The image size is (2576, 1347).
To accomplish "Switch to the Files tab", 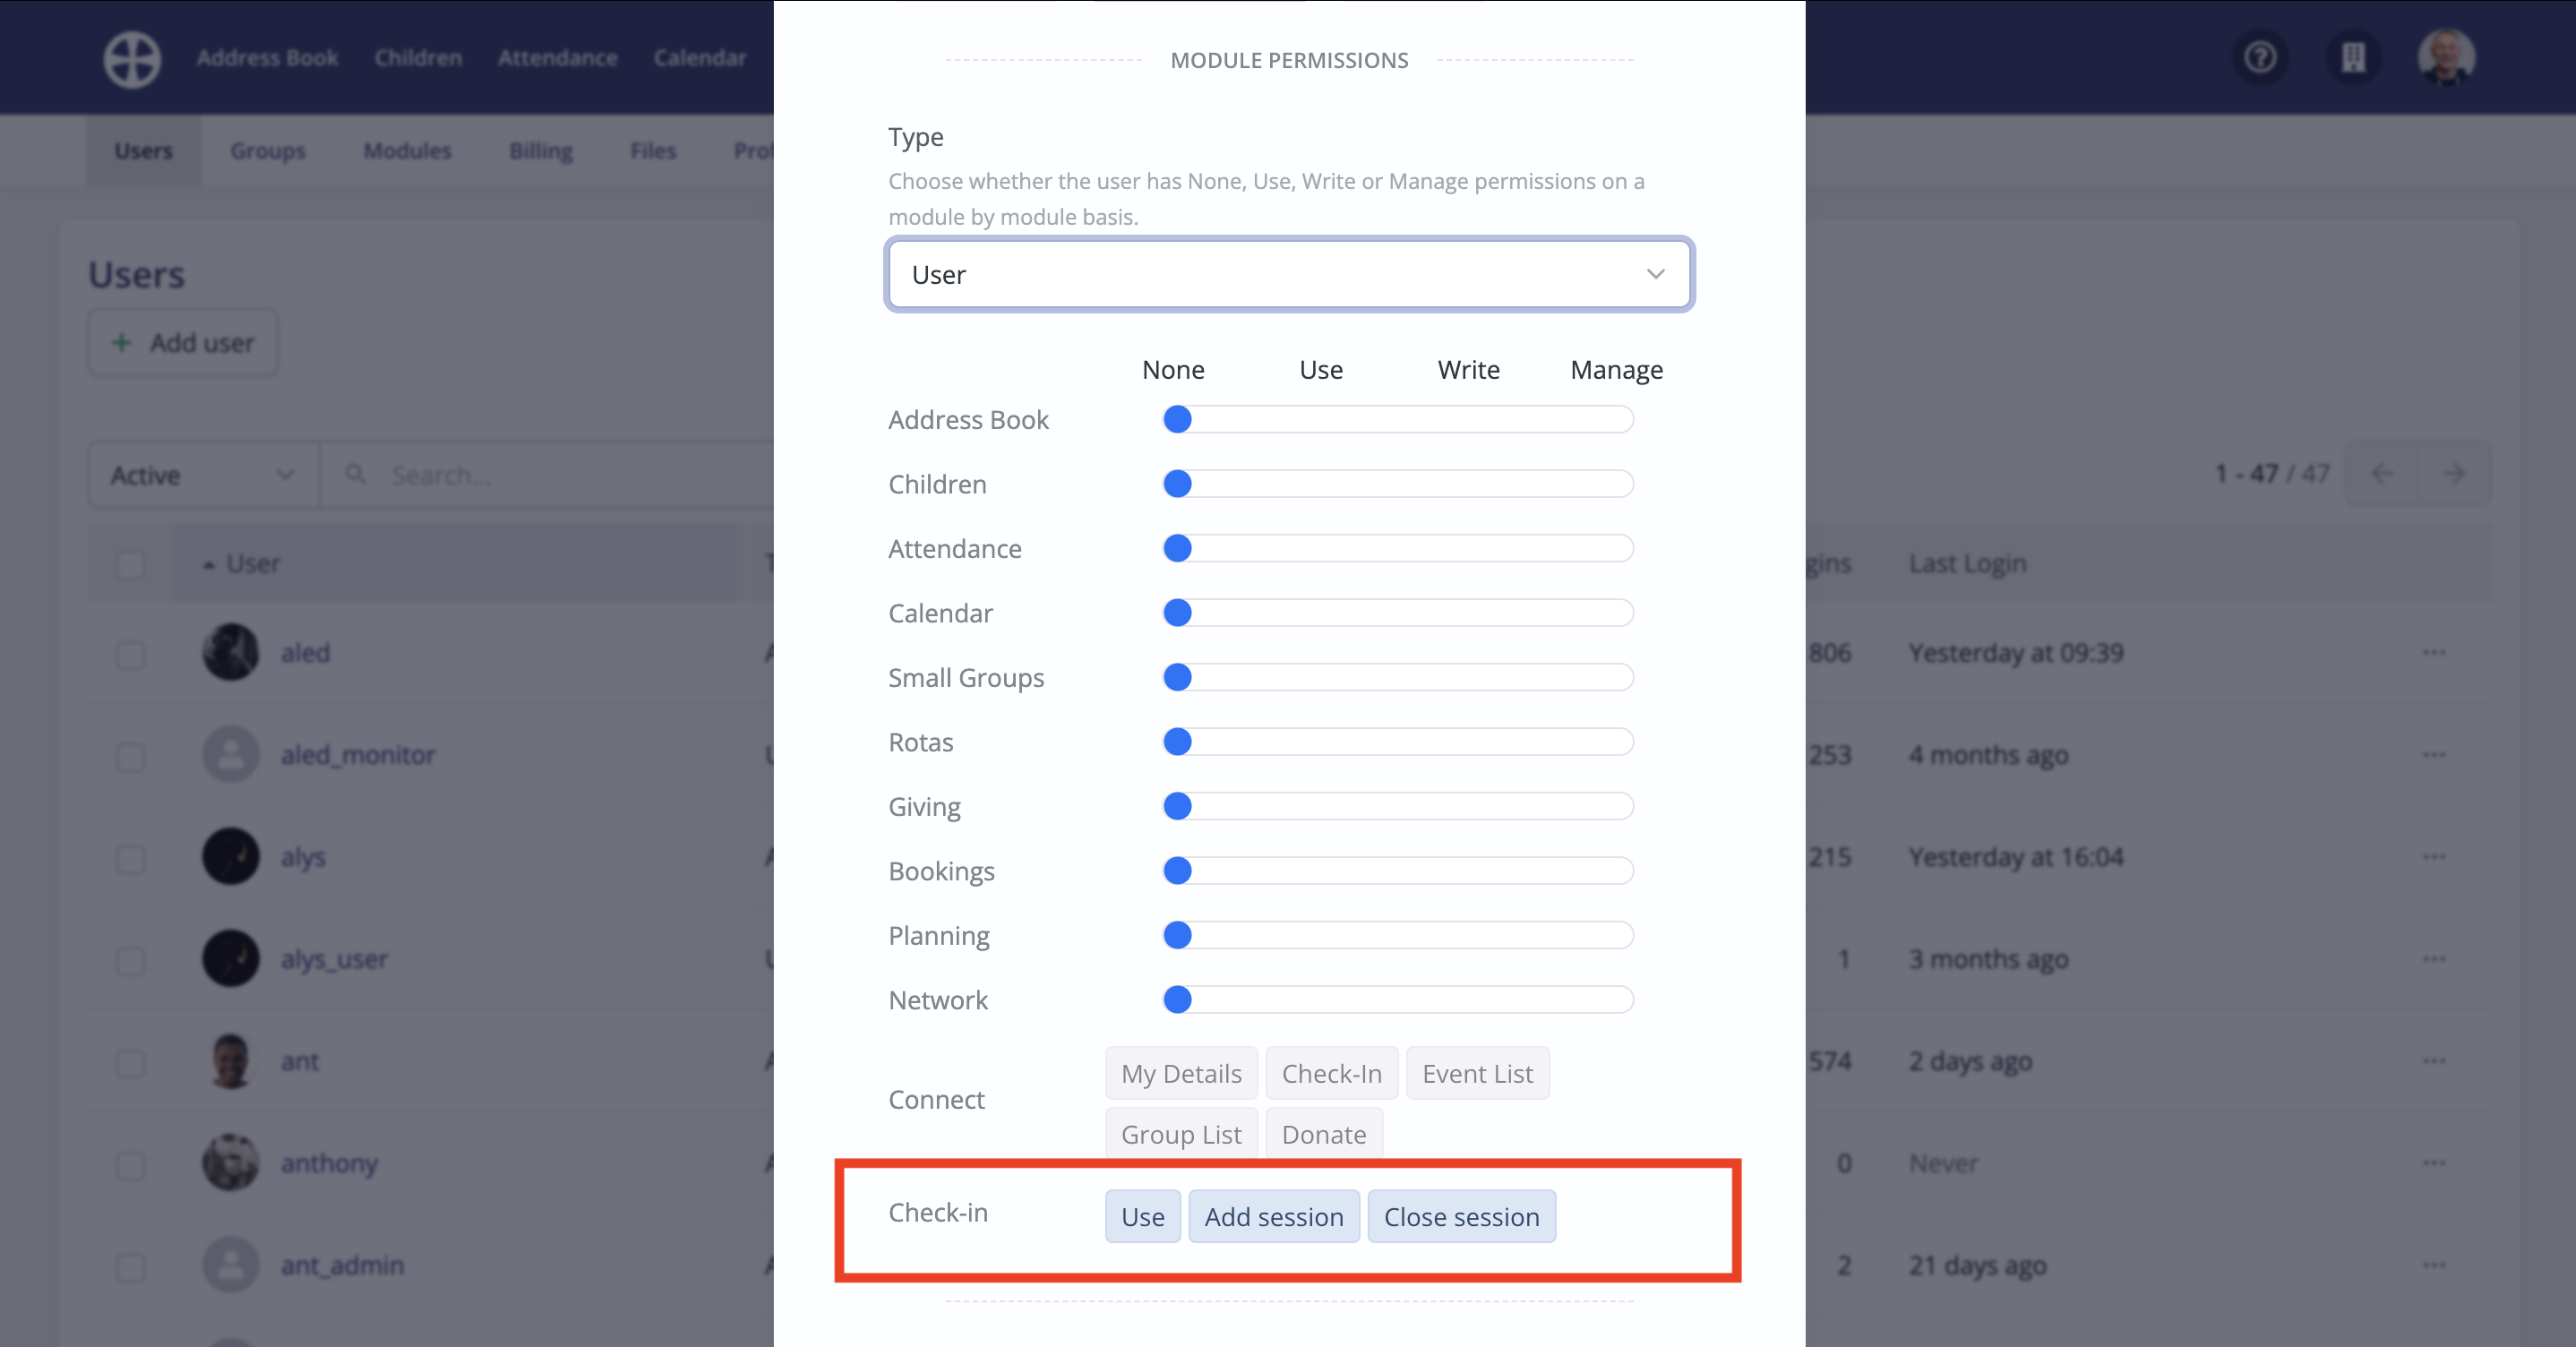I will coord(653,151).
